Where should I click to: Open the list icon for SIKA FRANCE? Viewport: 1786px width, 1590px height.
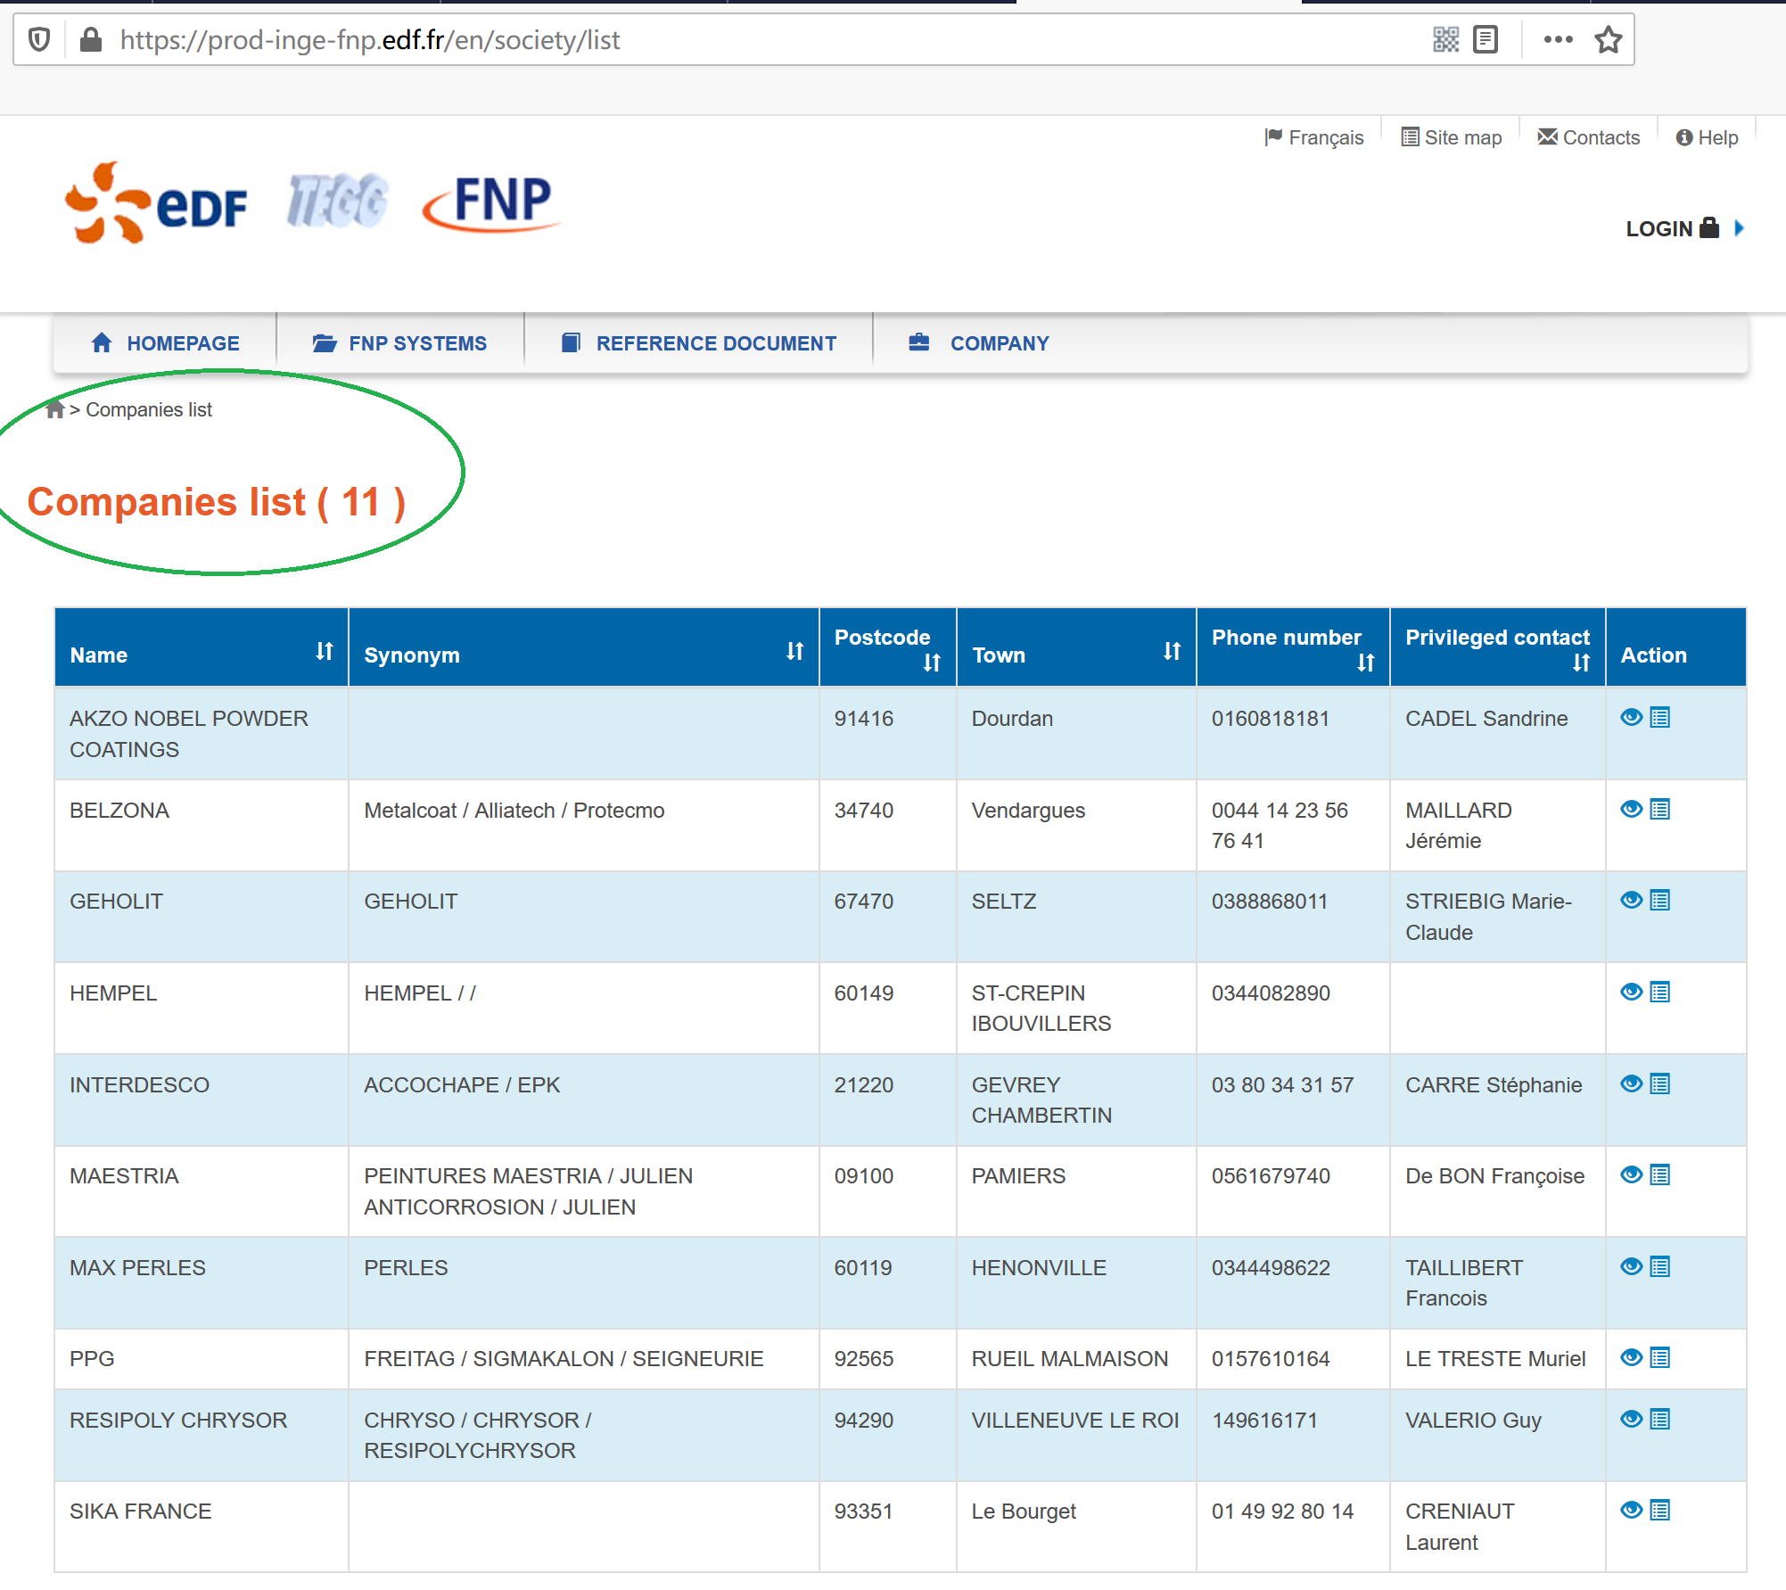click(1659, 1510)
